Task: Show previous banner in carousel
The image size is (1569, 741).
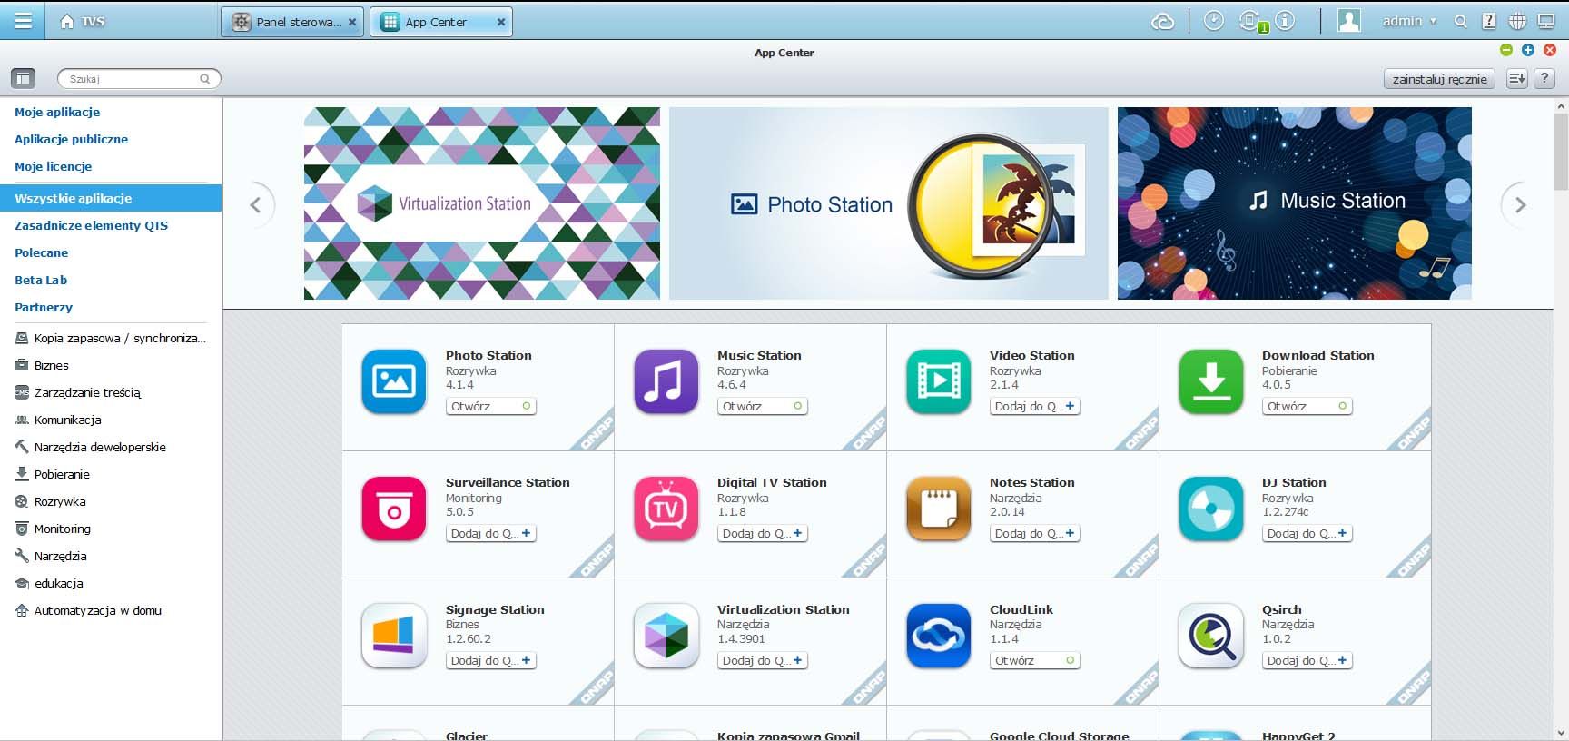Action: (x=255, y=205)
